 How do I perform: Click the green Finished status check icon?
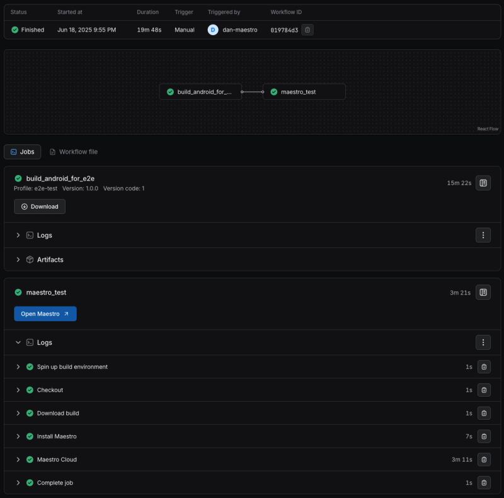pyautogui.click(x=14, y=30)
